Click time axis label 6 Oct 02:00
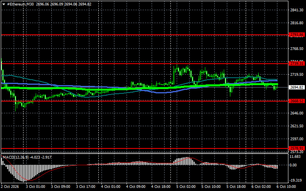This screenshot has height=191, width=306. click(x=261, y=187)
